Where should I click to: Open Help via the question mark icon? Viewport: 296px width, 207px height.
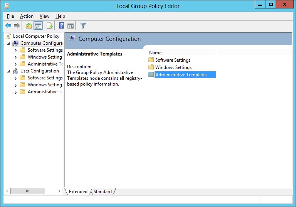tap(61, 25)
